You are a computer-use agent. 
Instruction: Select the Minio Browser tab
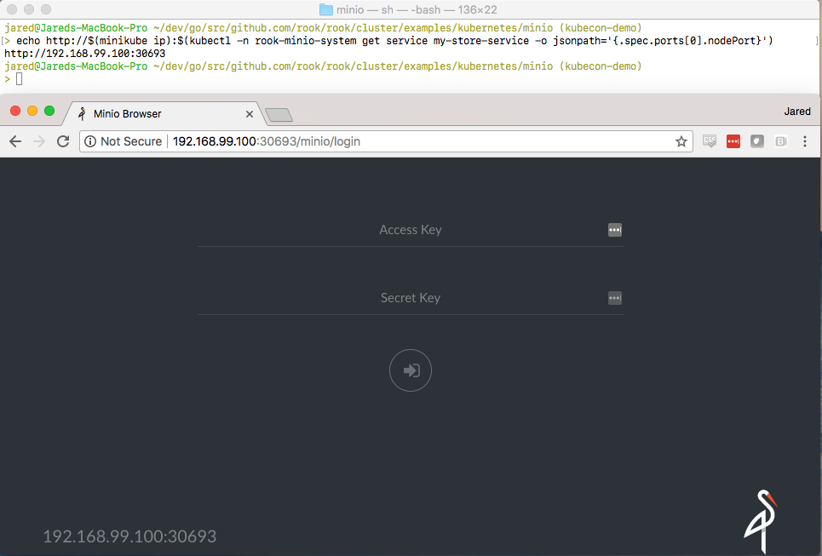163,114
